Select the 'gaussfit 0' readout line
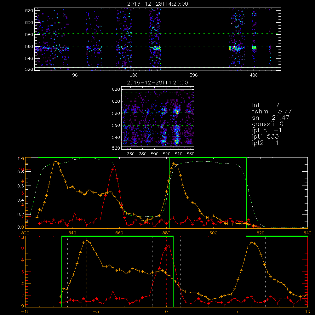Viewport: 315px width, 315px height. (268, 124)
